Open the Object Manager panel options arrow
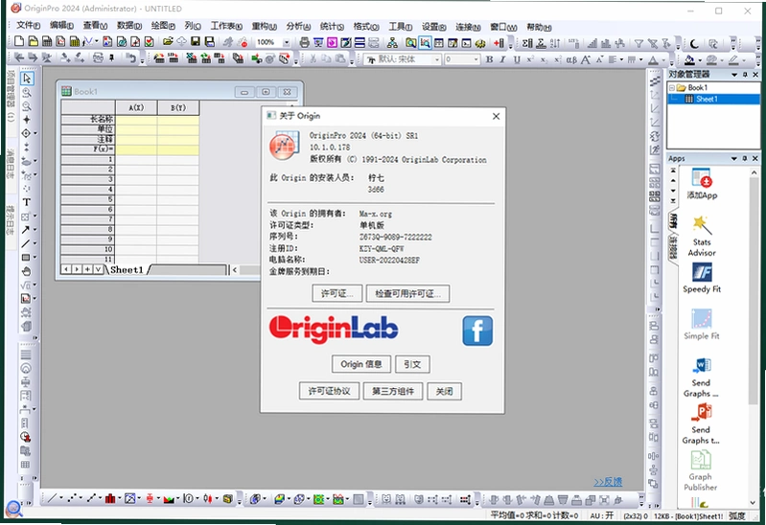Image resolution: width=766 pixels, height=525 pixels. (733, 75)
